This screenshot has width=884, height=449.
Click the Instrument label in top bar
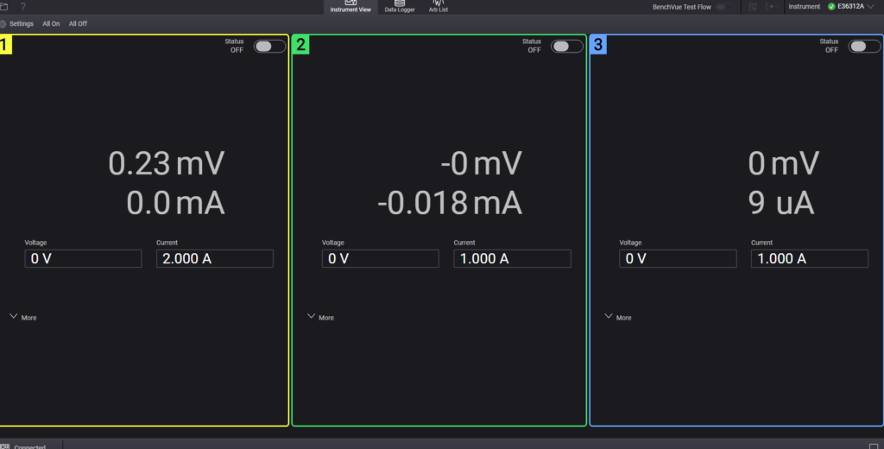(x=804, y=7)
